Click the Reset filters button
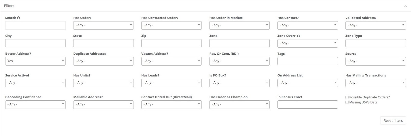411x136 pixels. (393, 121)
